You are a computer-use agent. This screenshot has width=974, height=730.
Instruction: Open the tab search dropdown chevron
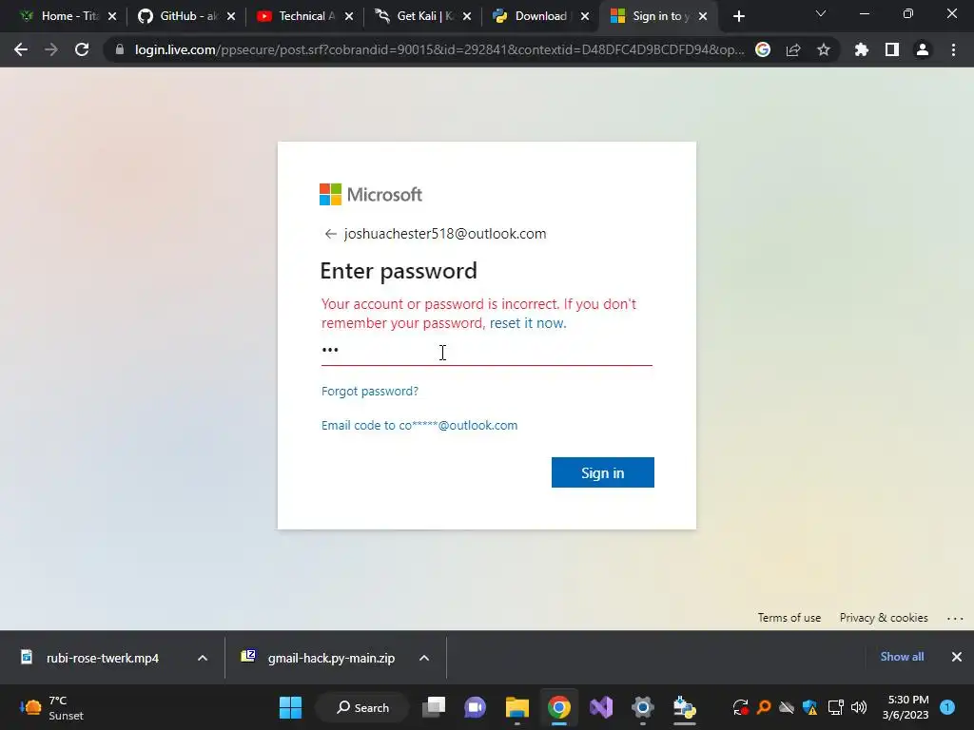[x=821, y=14]
